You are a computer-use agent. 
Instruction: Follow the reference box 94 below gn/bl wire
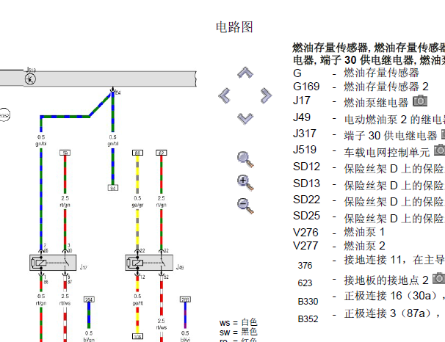113,188
